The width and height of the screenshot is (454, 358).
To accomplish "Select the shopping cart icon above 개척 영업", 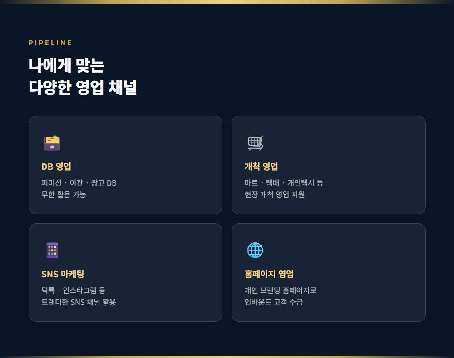I will pos(255,142).
